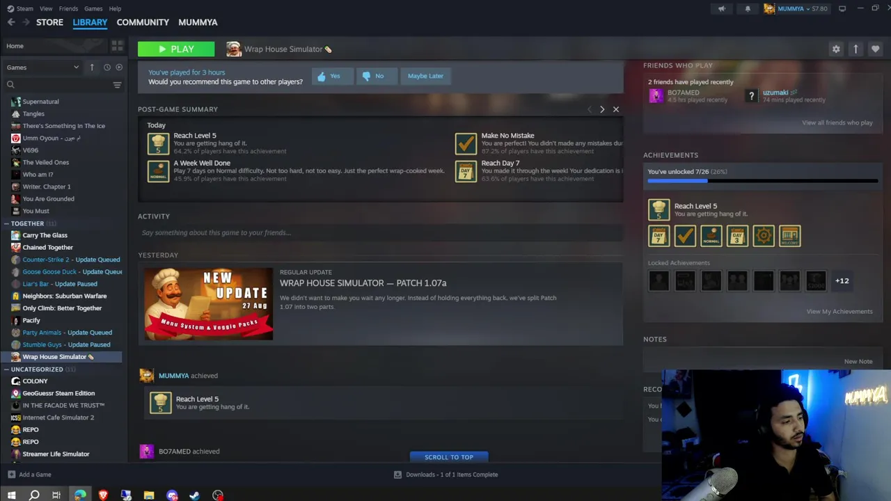This screenshot has height=501, width=891.
Task: Open the advanced filter options icon
Action: click(117, 85)
